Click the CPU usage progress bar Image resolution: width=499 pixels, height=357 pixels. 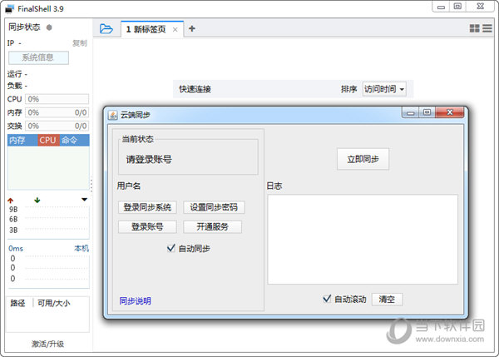click(57, 99)
